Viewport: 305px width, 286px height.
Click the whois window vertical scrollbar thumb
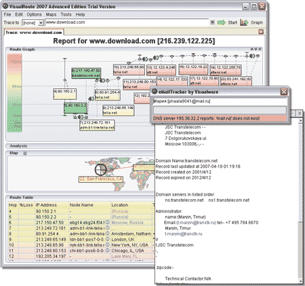pyautogui.click(x=300, y=249)
